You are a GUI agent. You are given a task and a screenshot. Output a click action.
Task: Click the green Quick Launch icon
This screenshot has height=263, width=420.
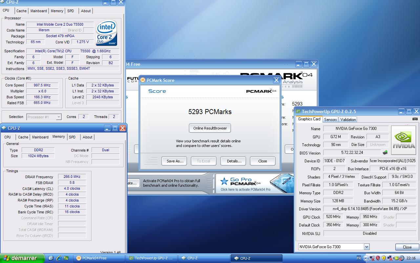tap(66, 258)
